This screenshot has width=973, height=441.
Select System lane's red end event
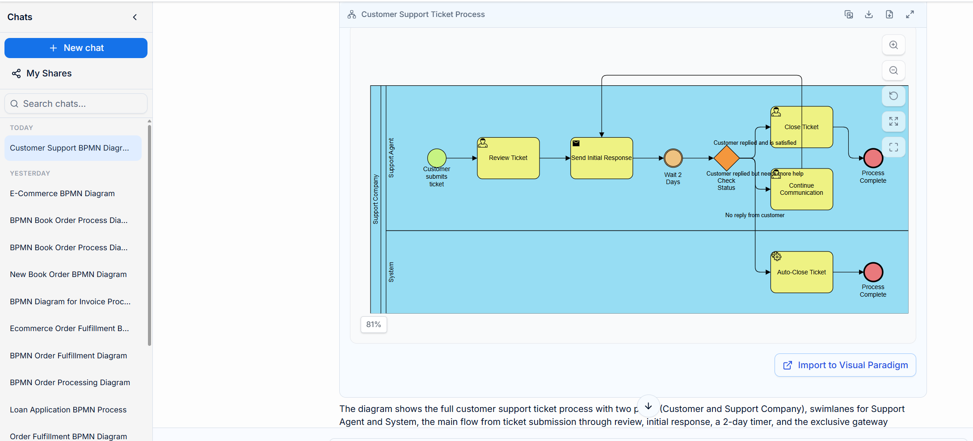pos(873,272)
